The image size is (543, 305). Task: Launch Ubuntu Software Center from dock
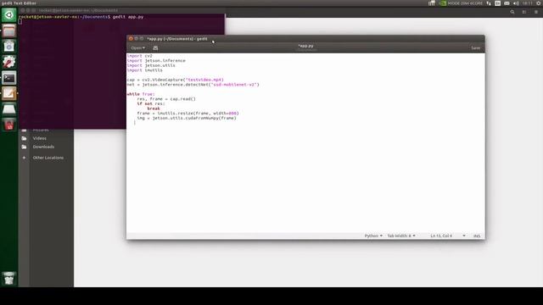coord(9,47)
